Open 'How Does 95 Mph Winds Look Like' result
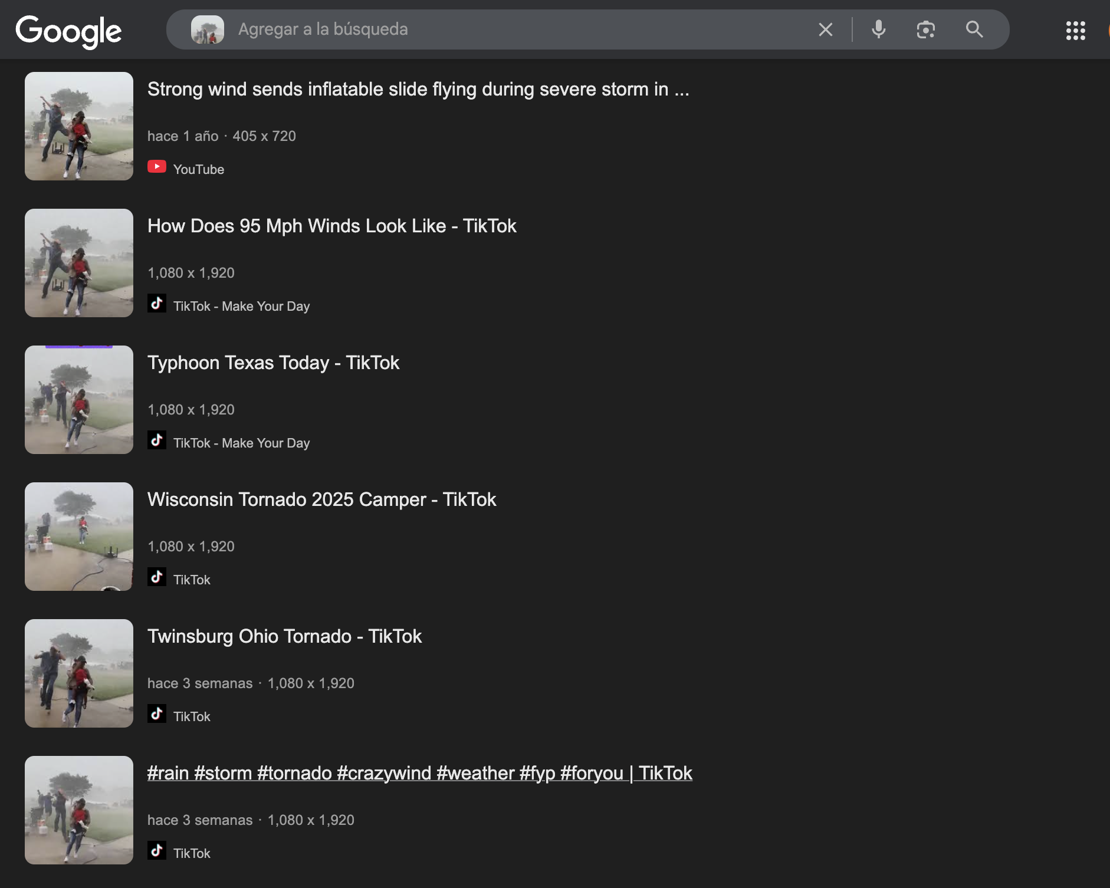Image resolution: width=1110 pixels, height=888 pixels. (332, 226)
